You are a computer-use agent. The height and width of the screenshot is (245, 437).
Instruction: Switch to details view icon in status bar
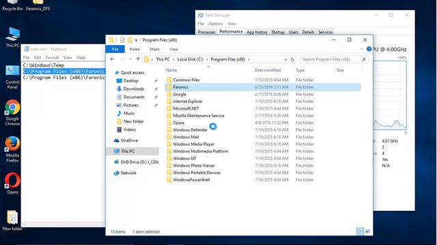[360, 231]
